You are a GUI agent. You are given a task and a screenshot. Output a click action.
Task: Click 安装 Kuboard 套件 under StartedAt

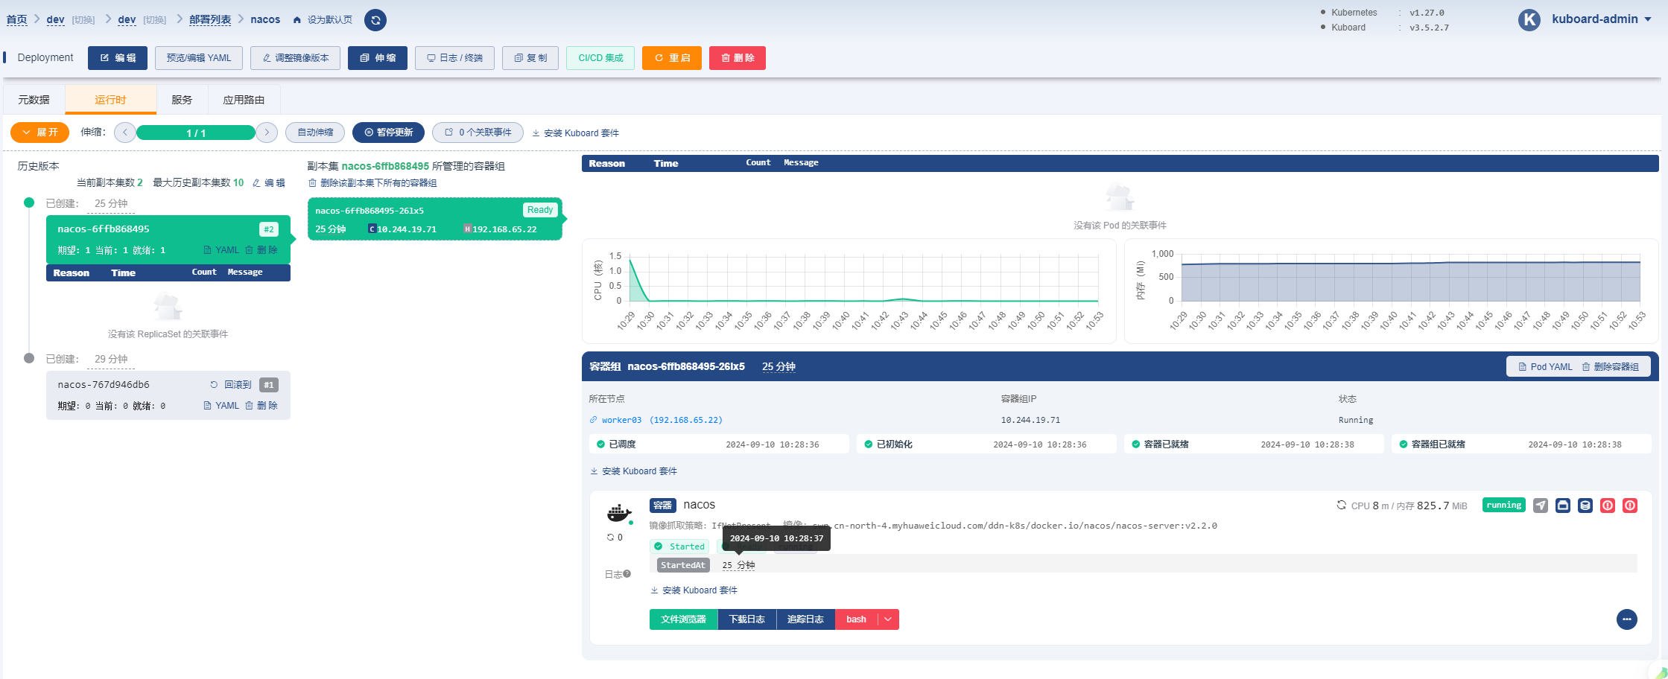click(x=694, y=590)
